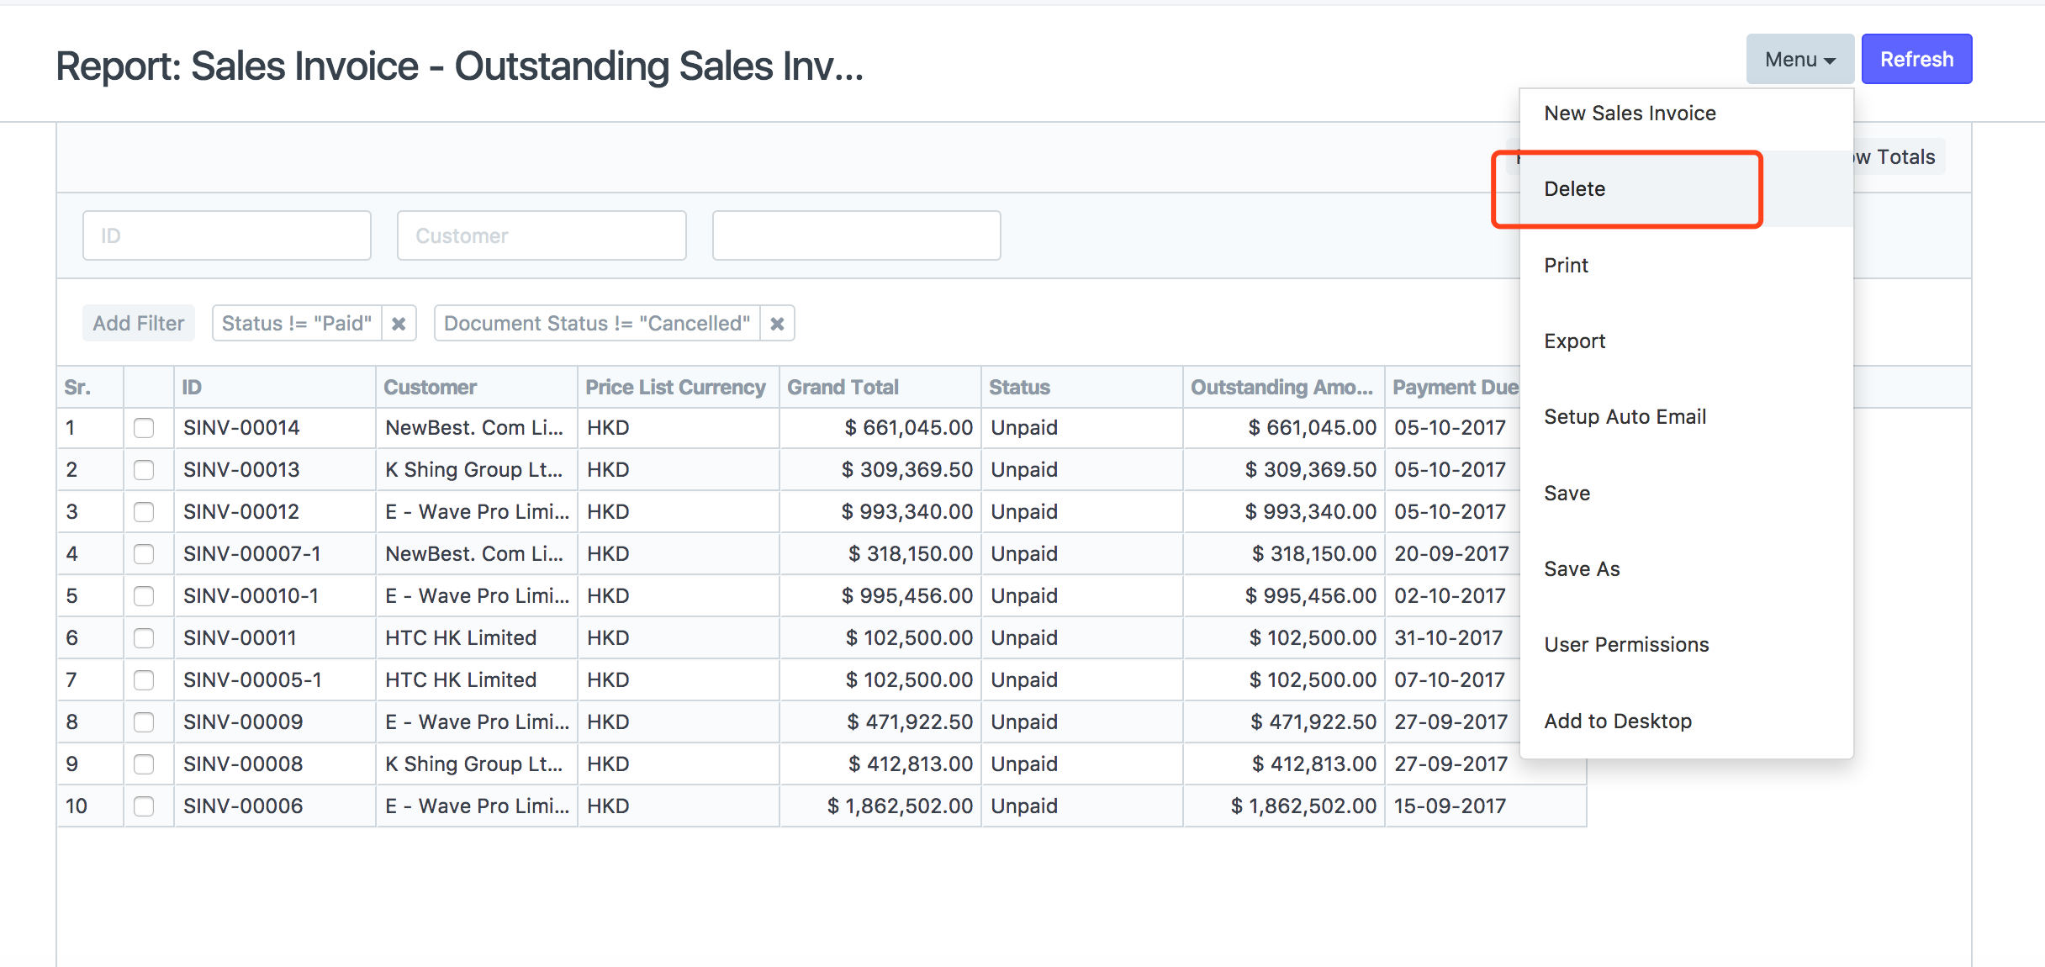Tick checkbox for invoice SINV-00014
Screen dimensions: 2045x967
coord(144,428)
